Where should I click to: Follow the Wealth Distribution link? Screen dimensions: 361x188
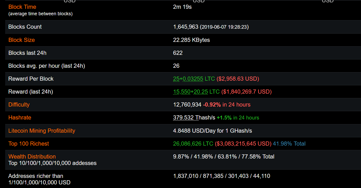(32, 156)
